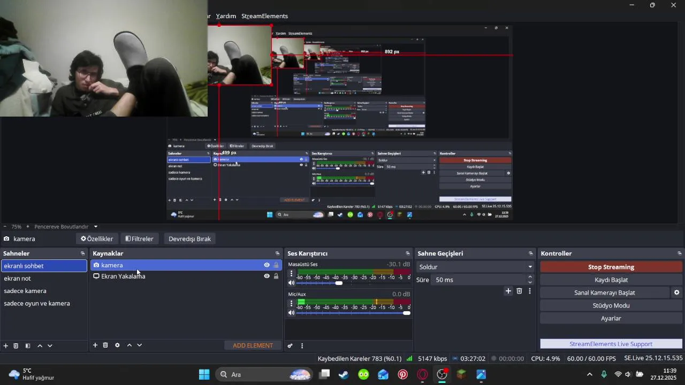The image size is (685, 385).
Task: Toggle lock on kamera source
Action: pos(276,265)
